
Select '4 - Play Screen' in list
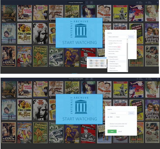(112, 68)
